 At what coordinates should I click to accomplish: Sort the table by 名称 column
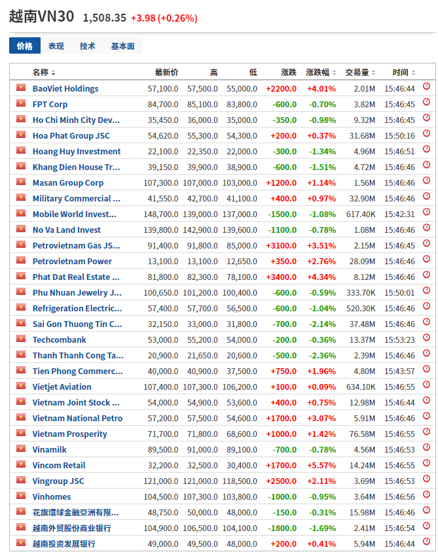[44, 73]
